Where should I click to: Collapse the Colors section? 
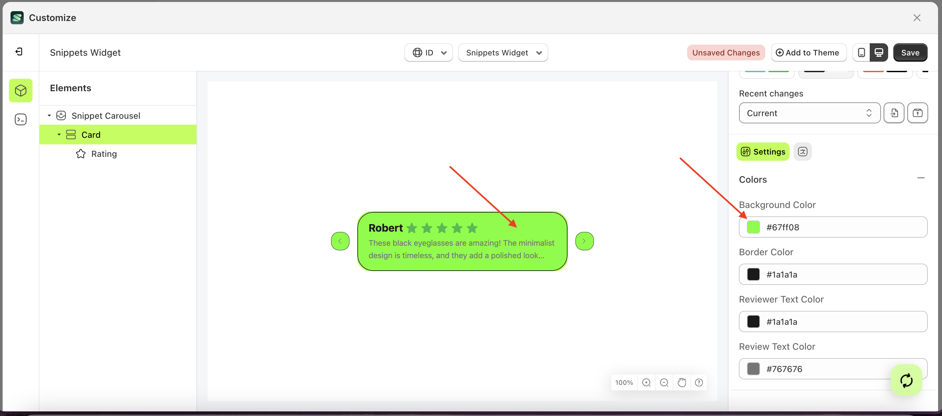(921, 178)
